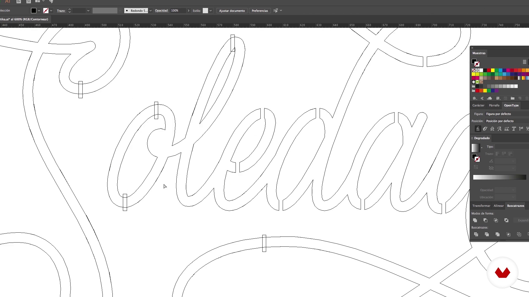Click the Minus Front shape mode icon

click(485, 220)
